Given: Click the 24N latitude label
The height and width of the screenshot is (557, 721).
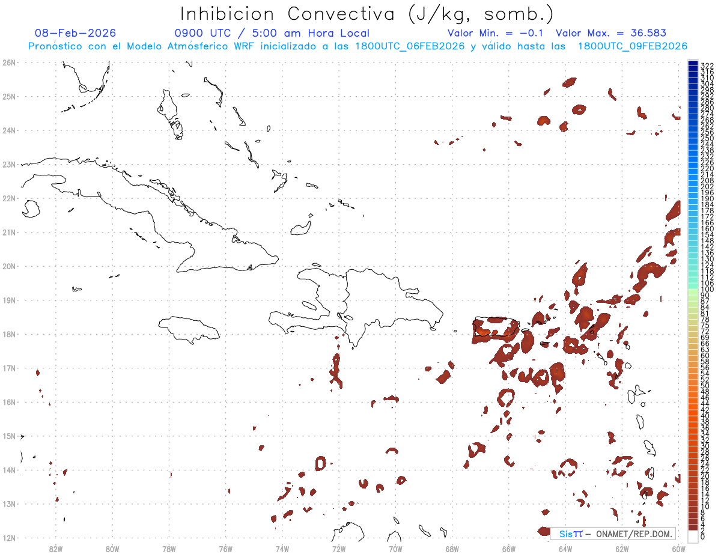Looking at the screenshot, I should [8, 130].
